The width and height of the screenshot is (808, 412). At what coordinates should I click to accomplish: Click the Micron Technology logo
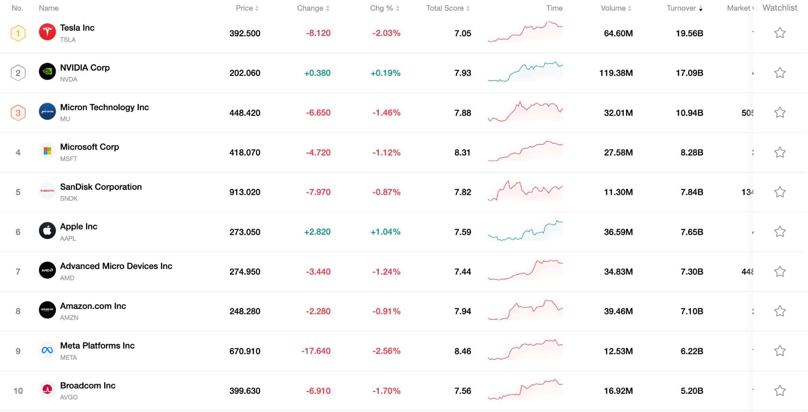[47, 112]
